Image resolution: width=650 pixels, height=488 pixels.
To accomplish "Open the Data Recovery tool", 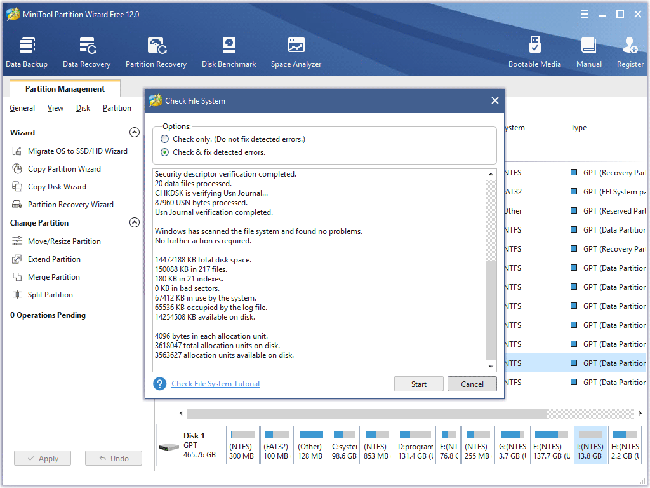I will click(86, 51).
